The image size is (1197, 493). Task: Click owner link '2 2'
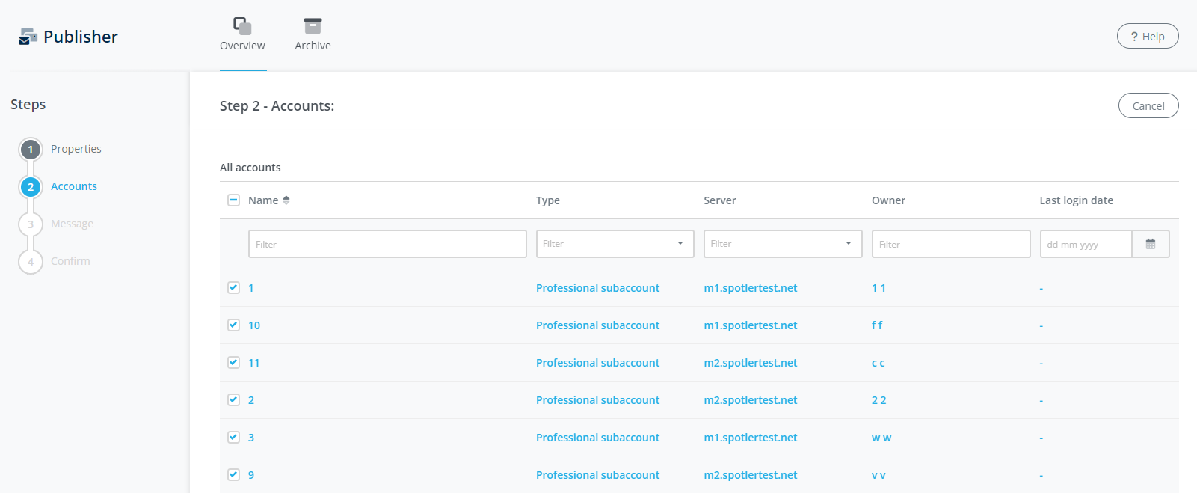tap(879, 400)
